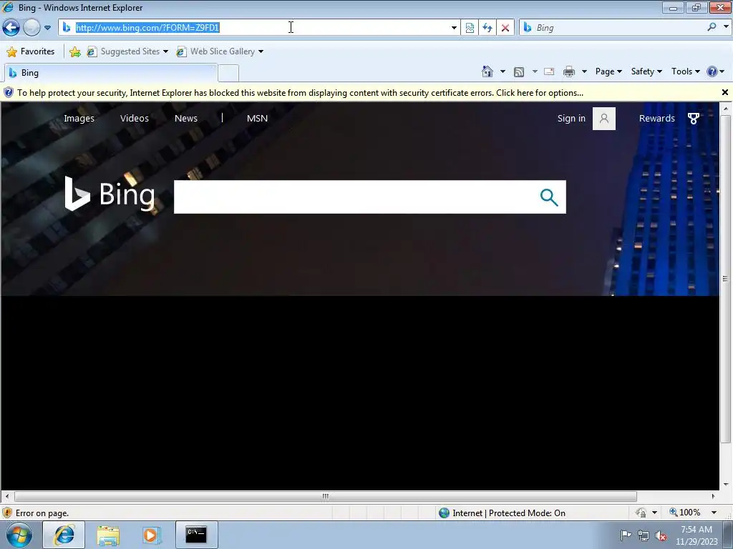Expand the Print dropdown arrow
This screenshot has height=549, width=733.
[584, 71]
